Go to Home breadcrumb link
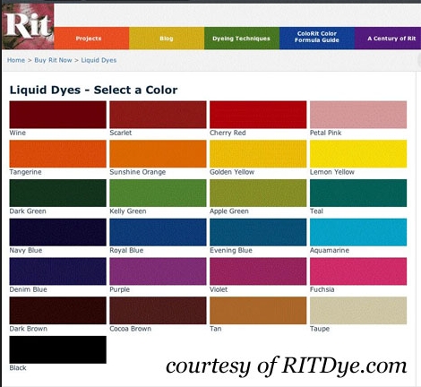Image resolution: width=421 pixels, height=387 pixels. (x=16, y=60)
